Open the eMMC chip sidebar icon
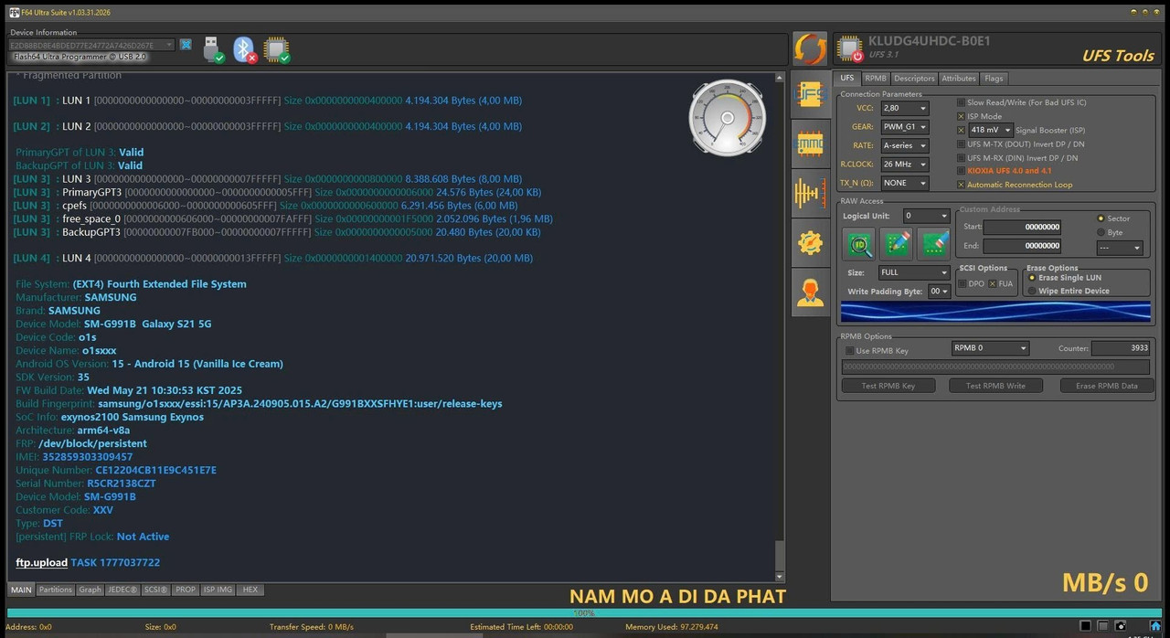Viewport: 1170px width, 638px height. (810, 143)
